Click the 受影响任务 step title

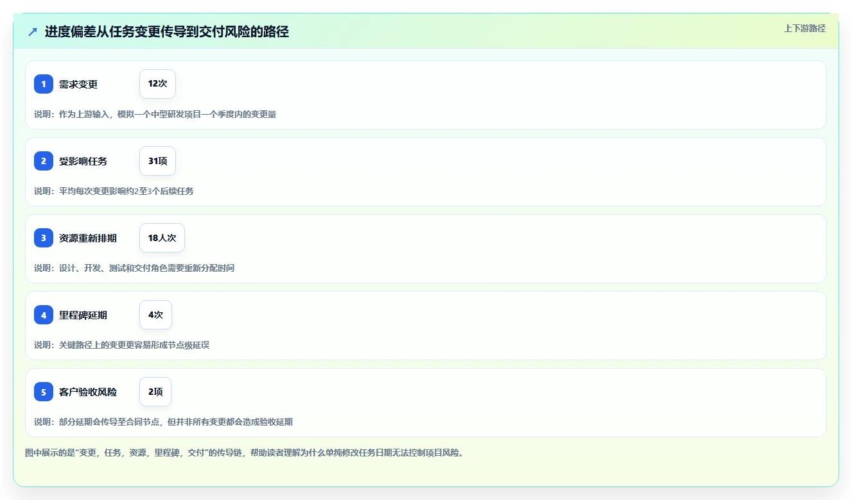(83, 161)
